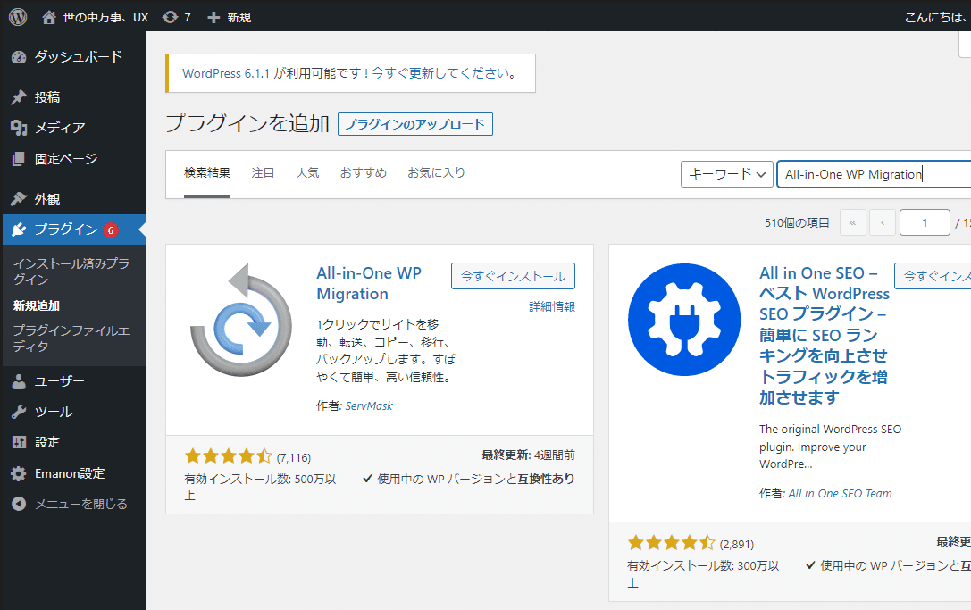Open プラグインファイルエディター submenu
The image size is (971, 610).
71,338
